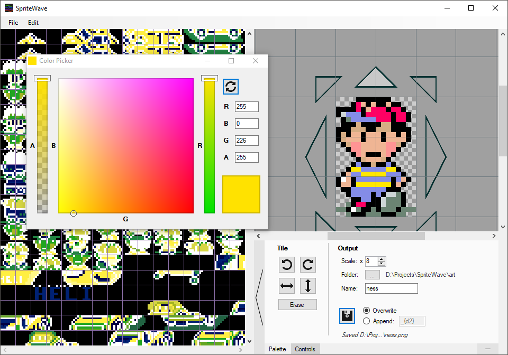
Task: Click the Scale number input field
Action: (371, 261)
